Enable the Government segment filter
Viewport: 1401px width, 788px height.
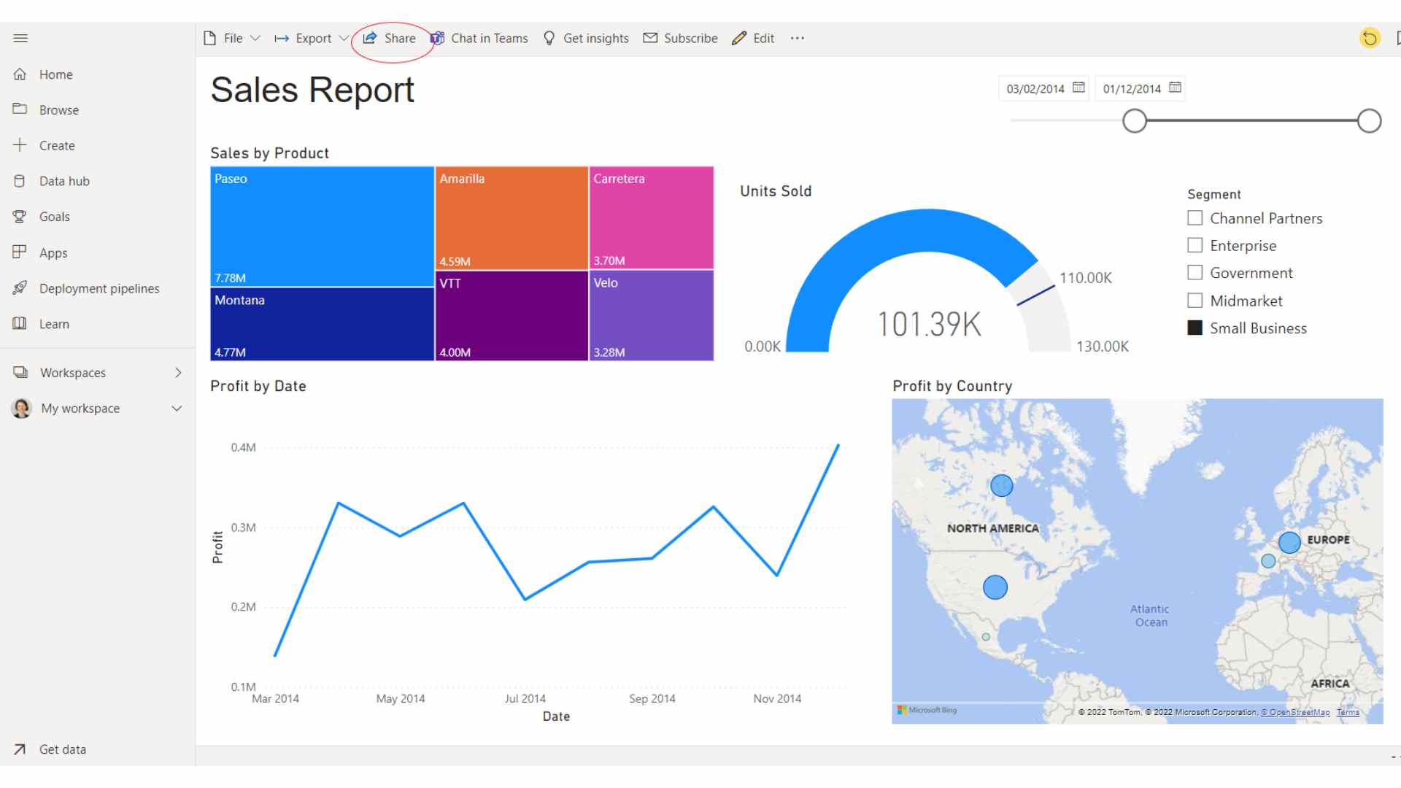(1194, 272)
